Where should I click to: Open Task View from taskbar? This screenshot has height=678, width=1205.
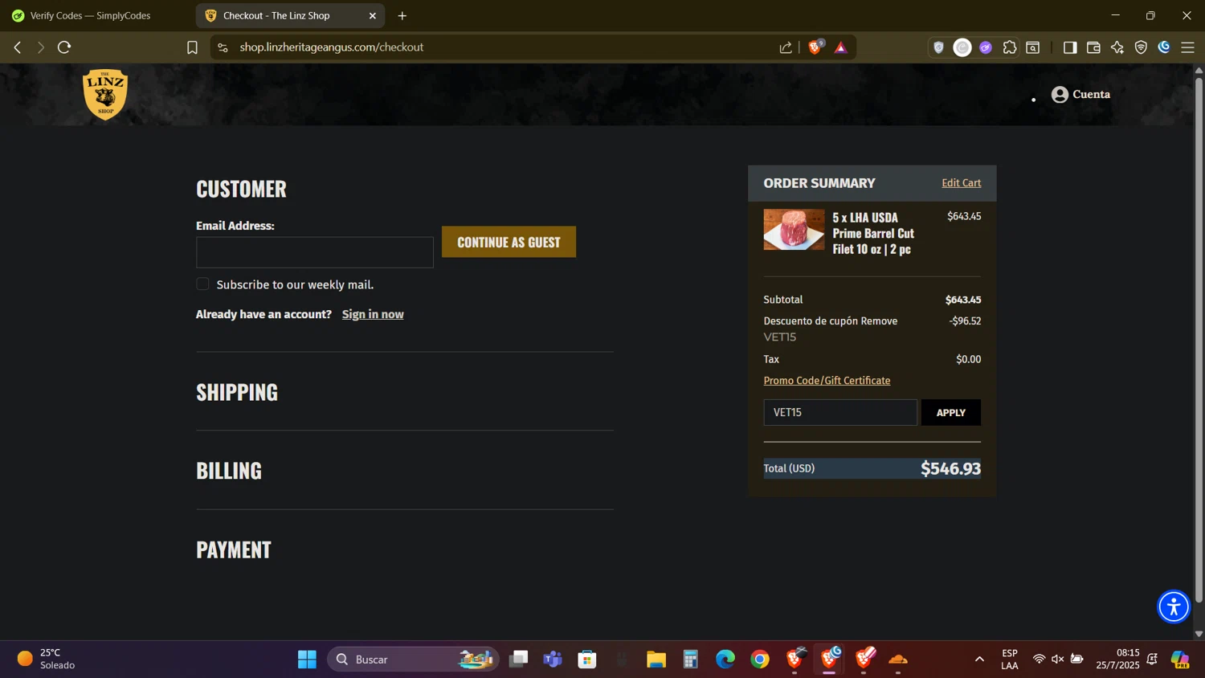pyautogui.click(x=519, y=660)
